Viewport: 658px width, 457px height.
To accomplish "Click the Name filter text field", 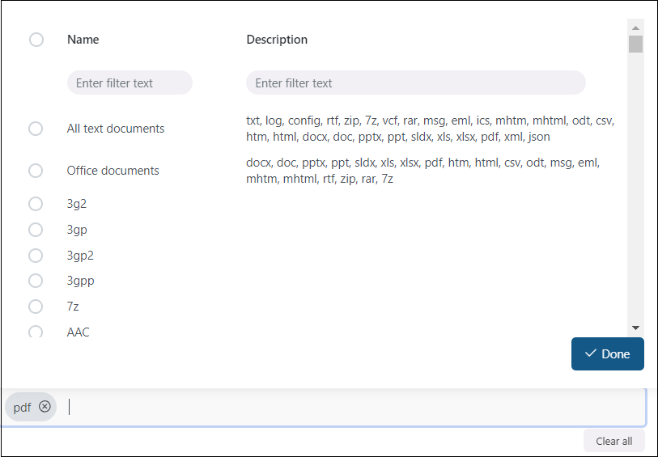I will 129,83.
